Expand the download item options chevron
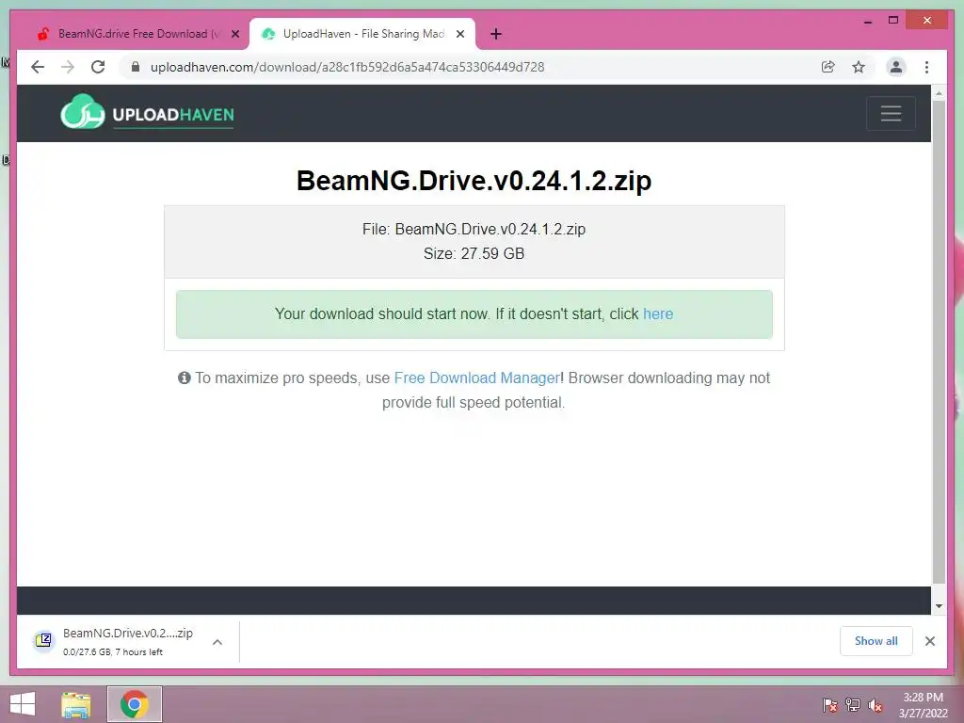The image size is (964, 723). 217,642
